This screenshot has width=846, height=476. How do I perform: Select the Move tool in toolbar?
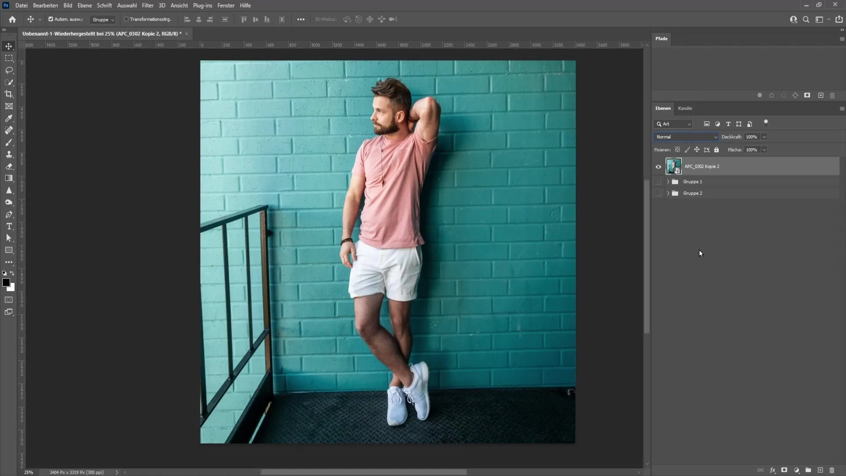point(9,46)
